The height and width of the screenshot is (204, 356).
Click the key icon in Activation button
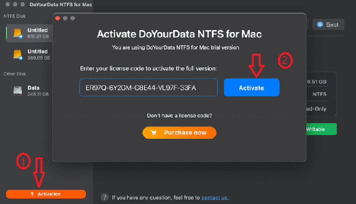pyautogui.click(x=33, y=194)
